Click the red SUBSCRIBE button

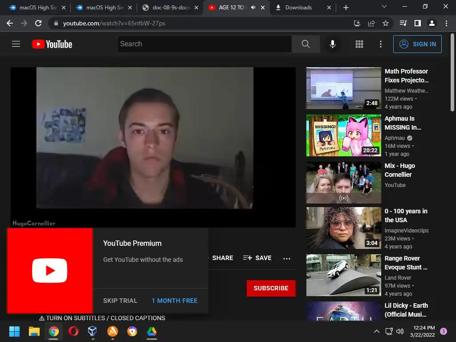271,288
